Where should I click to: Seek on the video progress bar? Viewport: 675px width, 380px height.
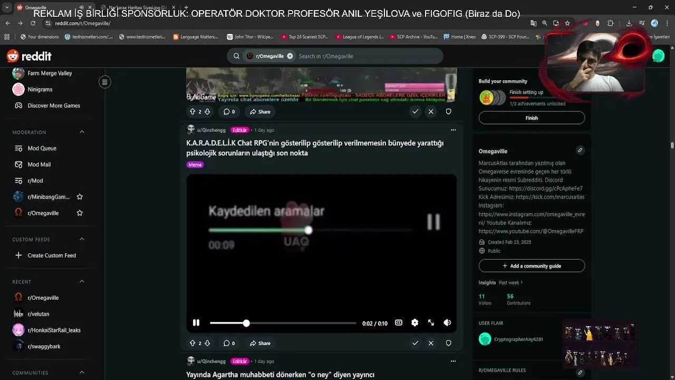pyautogui.click(x=283, y=323)
